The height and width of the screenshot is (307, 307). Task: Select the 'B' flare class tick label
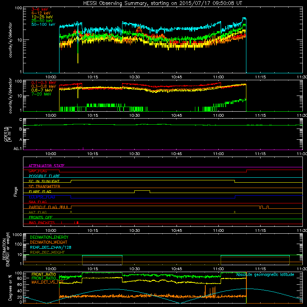pyautogui.click(x=21, y=129)
